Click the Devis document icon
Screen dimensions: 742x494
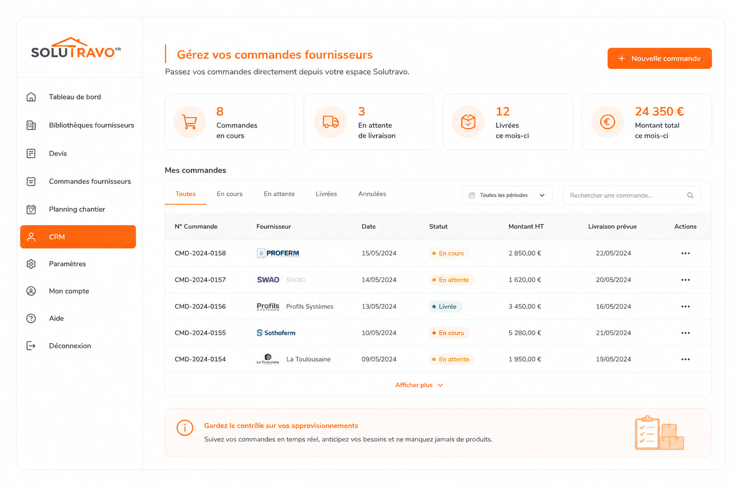pyautogui.click(x=31, y=153)
